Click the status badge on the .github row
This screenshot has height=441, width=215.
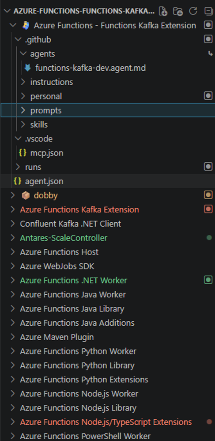[208, 39]
